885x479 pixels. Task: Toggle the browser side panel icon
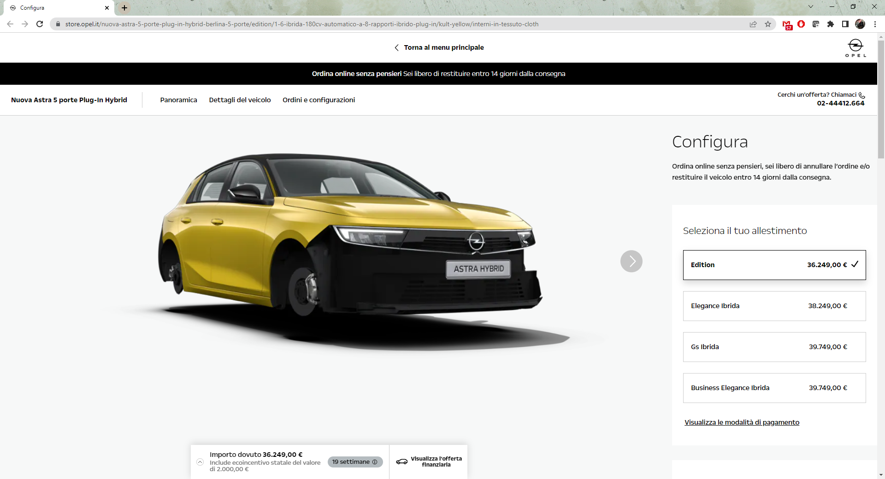[845, 24]
